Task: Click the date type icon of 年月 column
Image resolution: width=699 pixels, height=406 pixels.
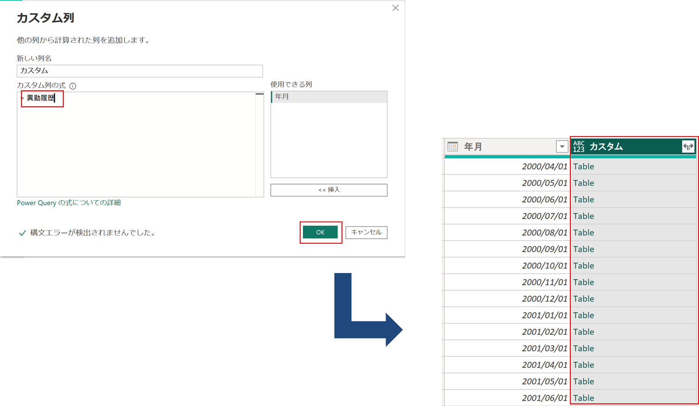Action: (x=453, y=146)
